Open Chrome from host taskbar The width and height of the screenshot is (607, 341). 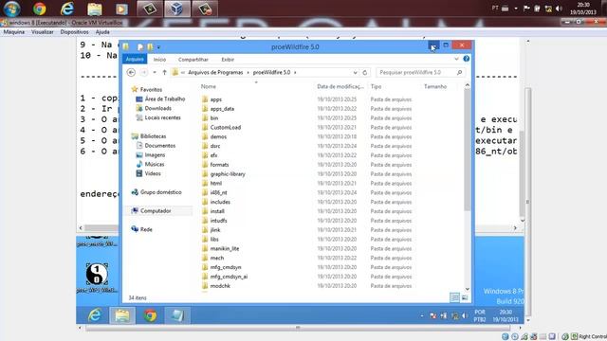click(39, 9)
